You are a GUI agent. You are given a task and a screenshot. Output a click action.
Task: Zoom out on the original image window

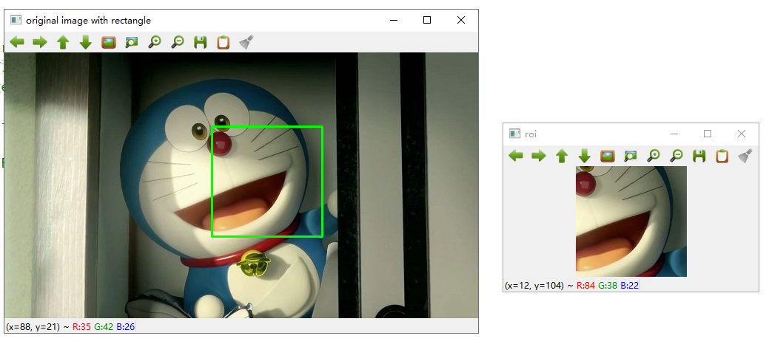coord(178,42)
